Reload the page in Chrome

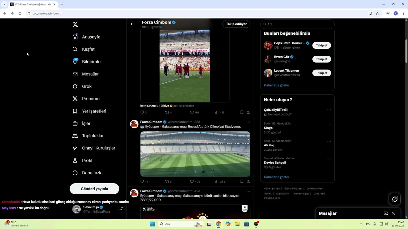20,13
